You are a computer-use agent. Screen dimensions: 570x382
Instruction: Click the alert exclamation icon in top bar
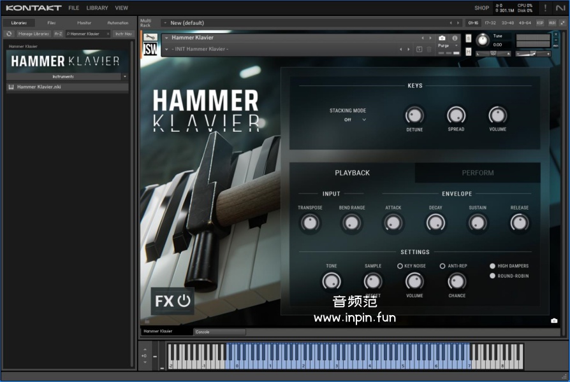[x=545, y=8]
